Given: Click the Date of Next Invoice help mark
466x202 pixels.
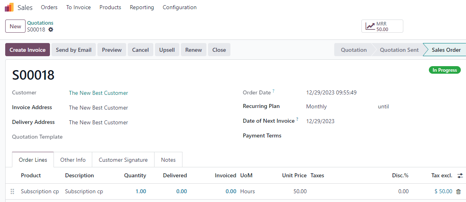Looking at the screenshot, I should point(297,119).
